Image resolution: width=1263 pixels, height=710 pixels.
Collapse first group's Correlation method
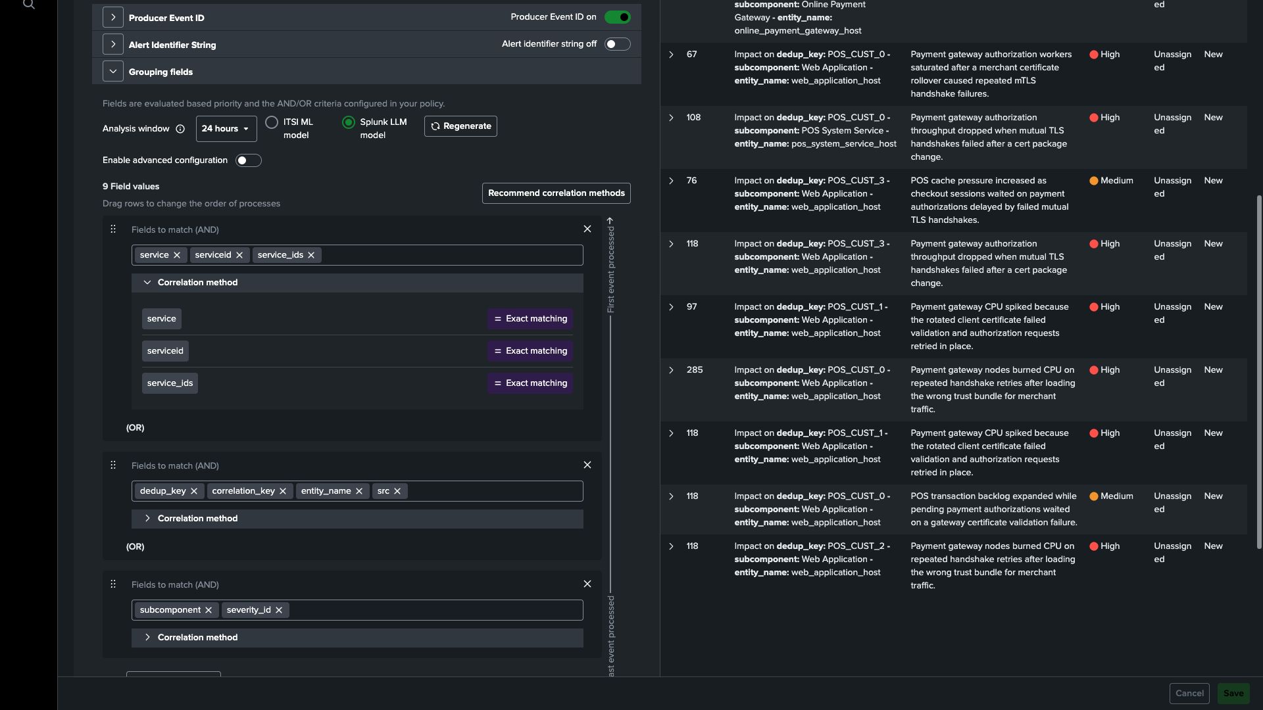coord(357,283)
